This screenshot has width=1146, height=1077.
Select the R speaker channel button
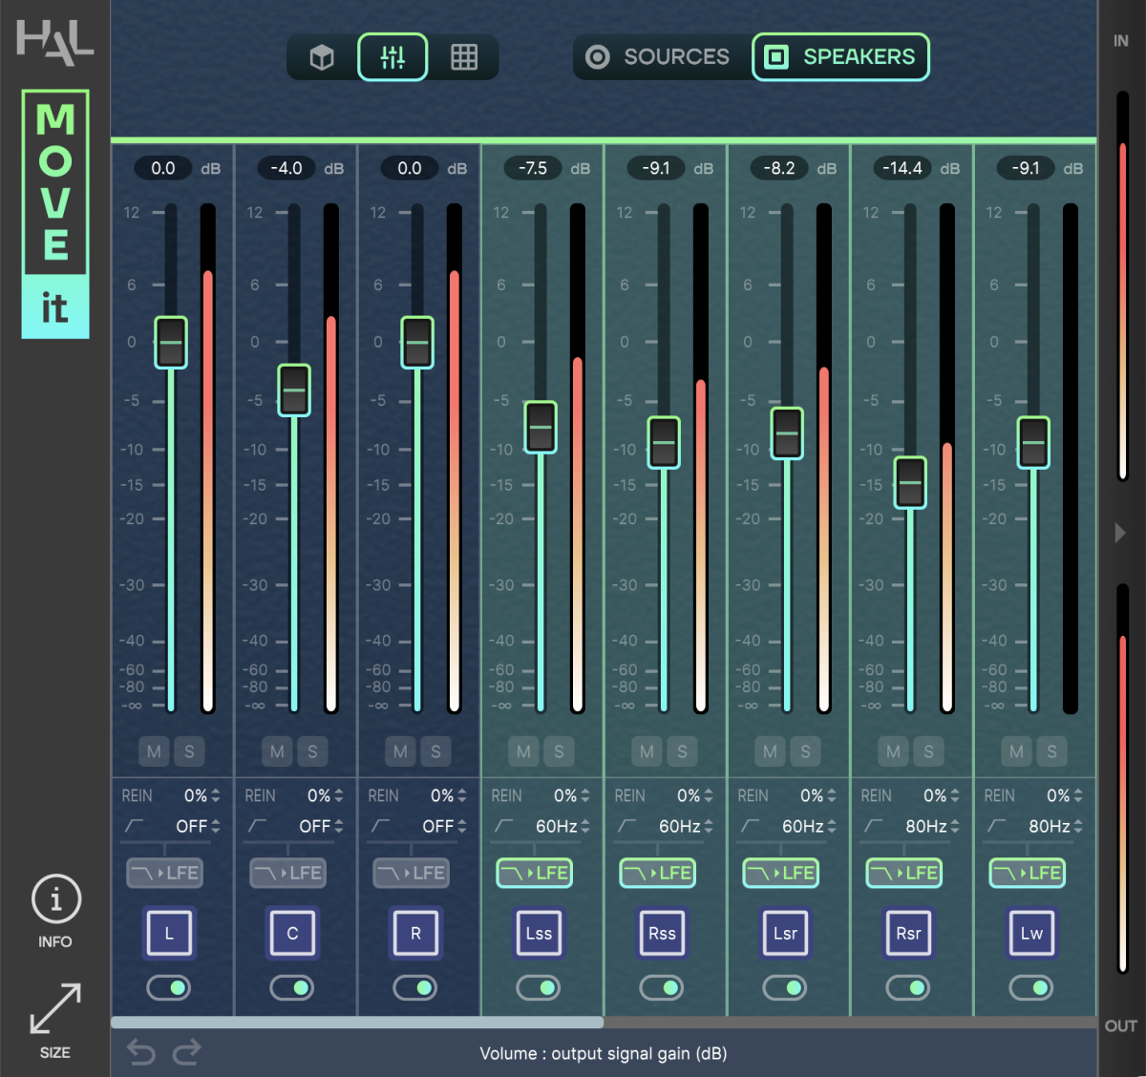click(415, 933)
